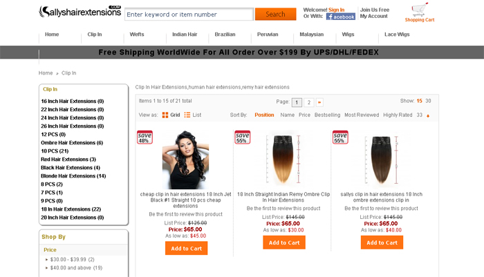
Task: Toggle sort direction arrow icon
Action: coord(428,116)
